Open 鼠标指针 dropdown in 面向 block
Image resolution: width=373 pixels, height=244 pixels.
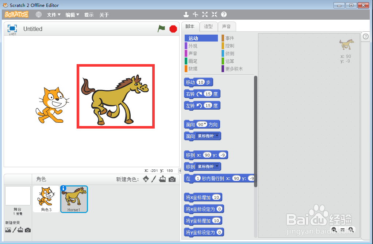(x=208, y=136)
